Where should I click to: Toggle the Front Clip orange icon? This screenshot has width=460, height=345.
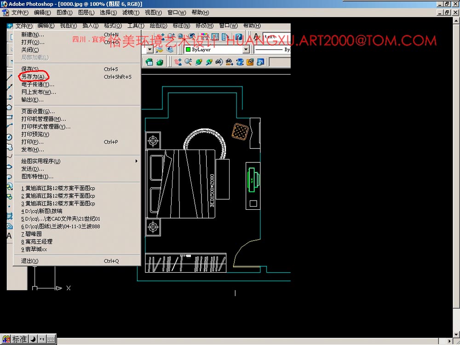tap(250, 62)
